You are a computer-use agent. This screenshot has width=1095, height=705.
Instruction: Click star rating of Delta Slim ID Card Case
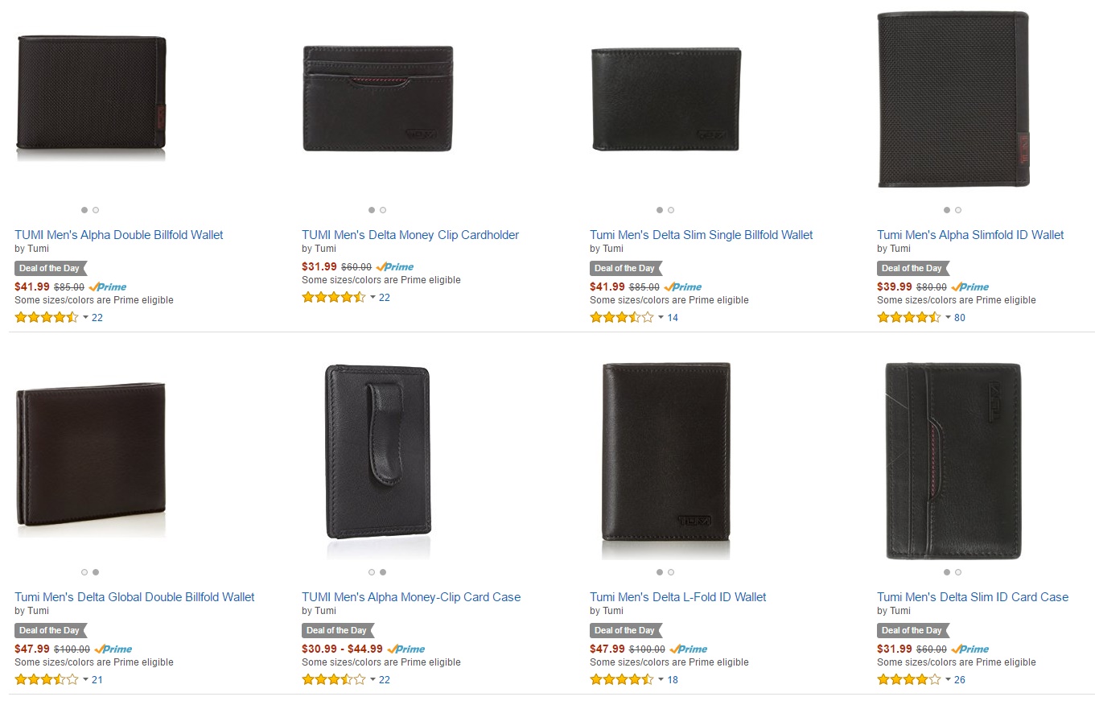click(908, 679)
